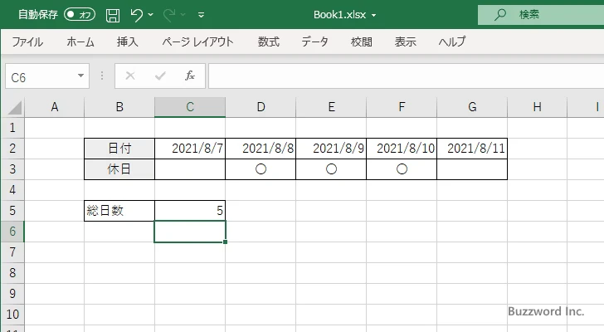
Task: Click the empty 休日 cell under 2021/8/7
Action: (190, 169)
